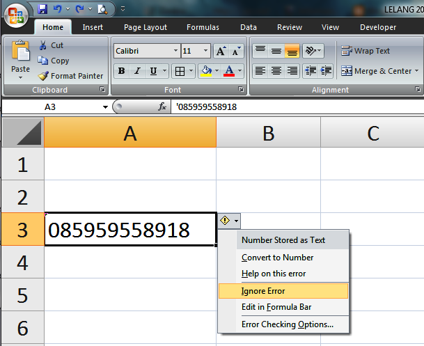Choose Convert to Number
The width and height of the screenshot is (424, 346).
pyautogui.click(x=283, y=258)
